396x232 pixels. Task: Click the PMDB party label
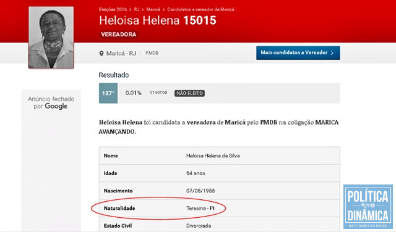point(152,53)
